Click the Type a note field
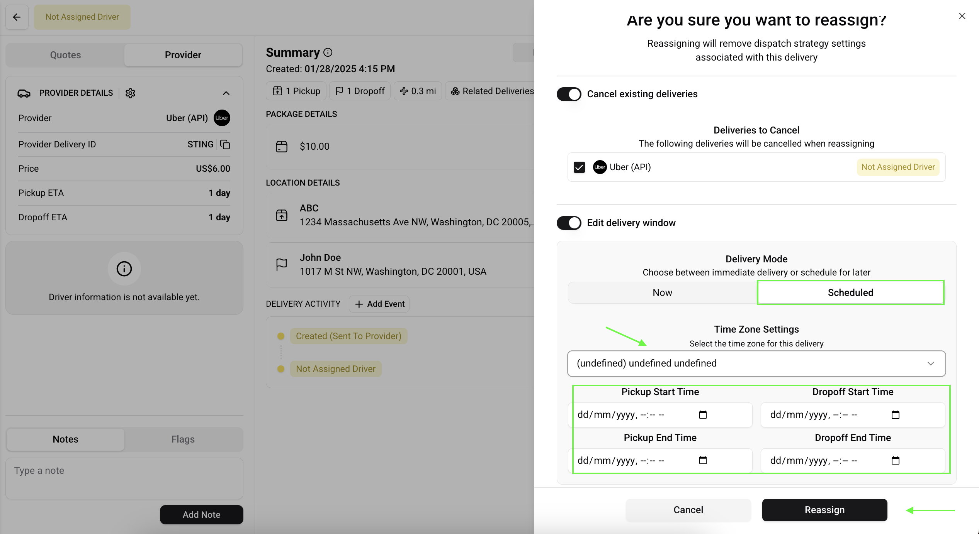The height and width of the screenshot is (534, 979). tap(124, 478)
